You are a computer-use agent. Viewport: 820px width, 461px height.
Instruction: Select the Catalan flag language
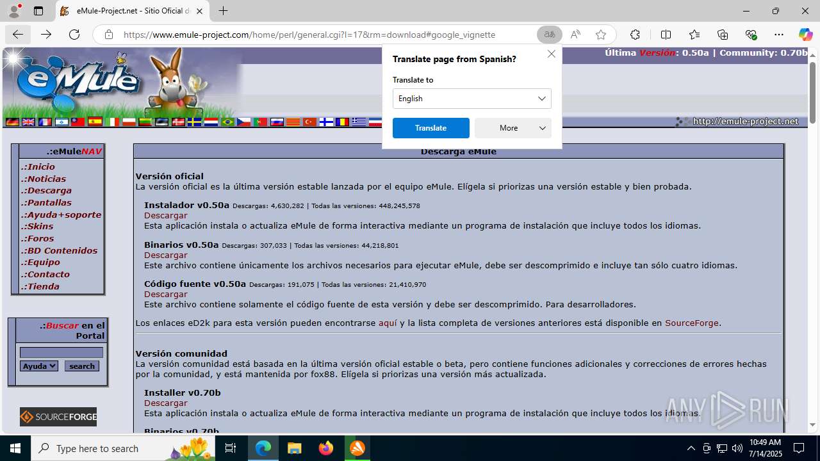tap(293, 122)
